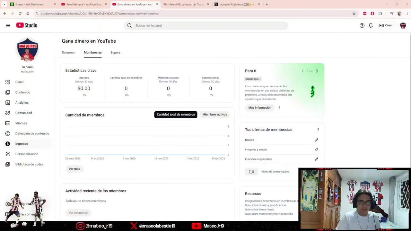Click the Ingresos dollar icon

pos(8,144)
